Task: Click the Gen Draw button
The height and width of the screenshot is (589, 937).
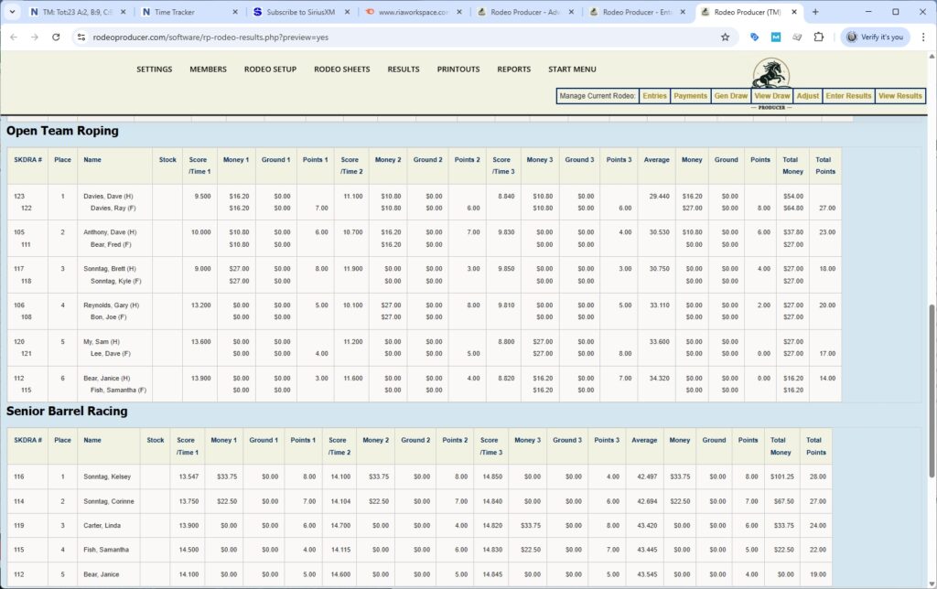Action: [730, 95]
